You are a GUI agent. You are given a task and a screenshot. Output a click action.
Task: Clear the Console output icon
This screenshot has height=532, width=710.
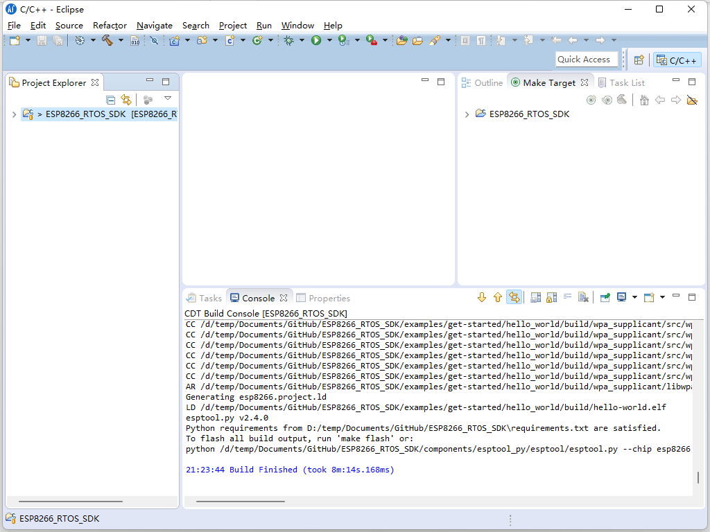583,297
